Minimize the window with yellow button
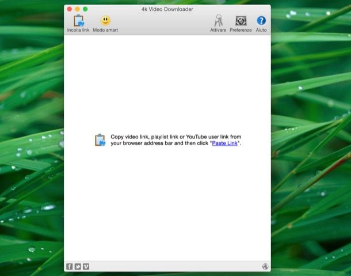The image size is (351, 276). coord(78,9)
